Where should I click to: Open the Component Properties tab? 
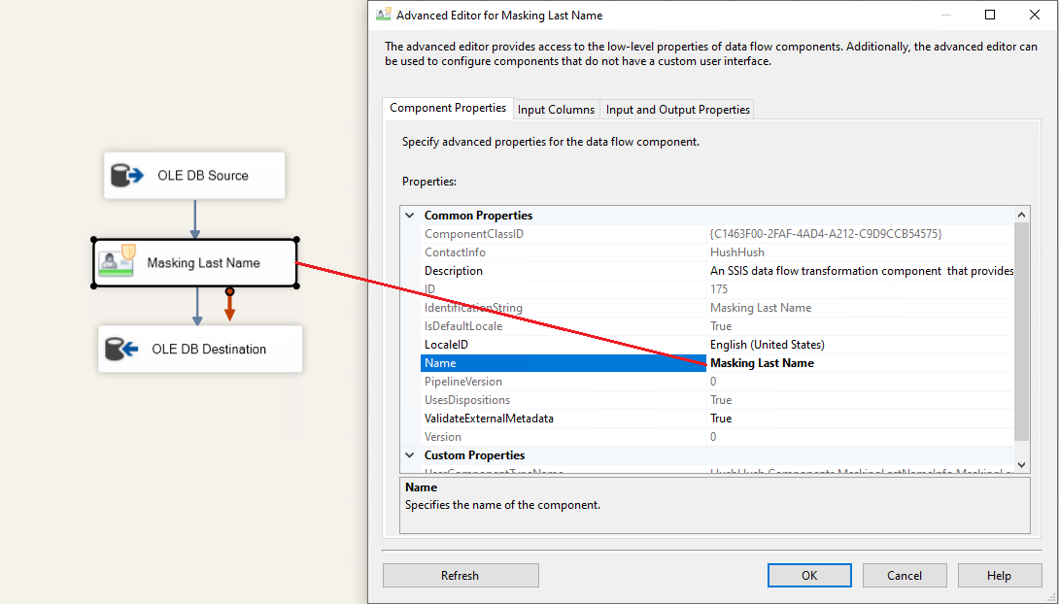[x=448, y=108]
